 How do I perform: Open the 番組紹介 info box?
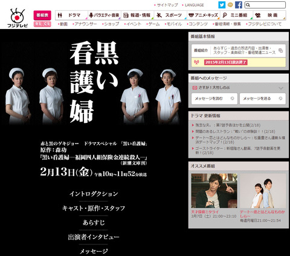(239, 50)
